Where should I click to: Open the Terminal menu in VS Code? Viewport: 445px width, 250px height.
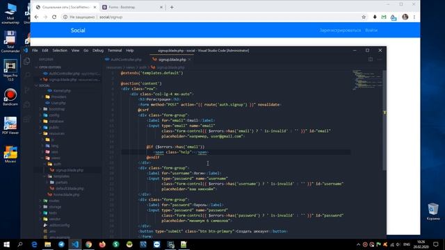115,51
